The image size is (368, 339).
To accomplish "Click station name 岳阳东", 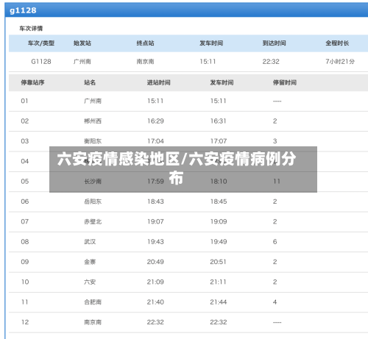I will [x=93, y=201].
